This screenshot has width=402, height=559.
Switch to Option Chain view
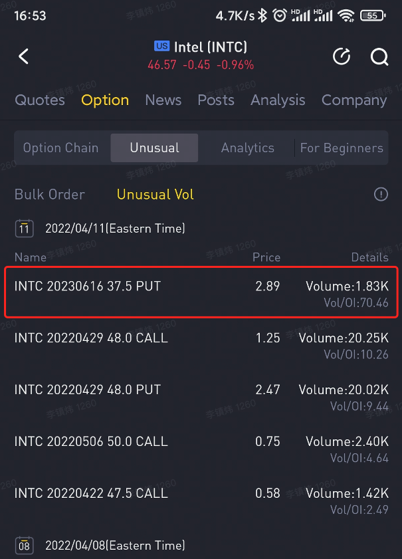coord(60,148)
